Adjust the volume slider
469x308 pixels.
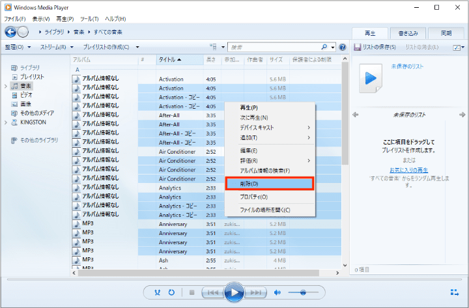(303, 292)
